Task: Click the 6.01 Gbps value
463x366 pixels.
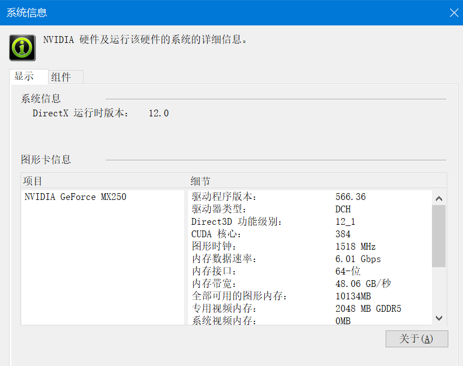Action: tap(358, 259)
